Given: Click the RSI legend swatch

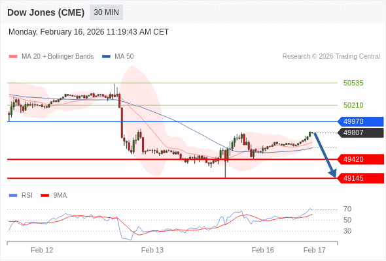Looking at the screenshot, I should [13, 196].
